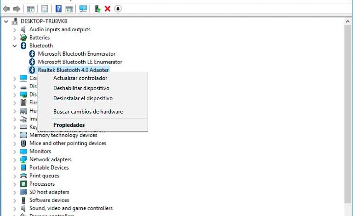Select the SD host adapters label
Screen dimensions: 353x216
click(49, 192)
